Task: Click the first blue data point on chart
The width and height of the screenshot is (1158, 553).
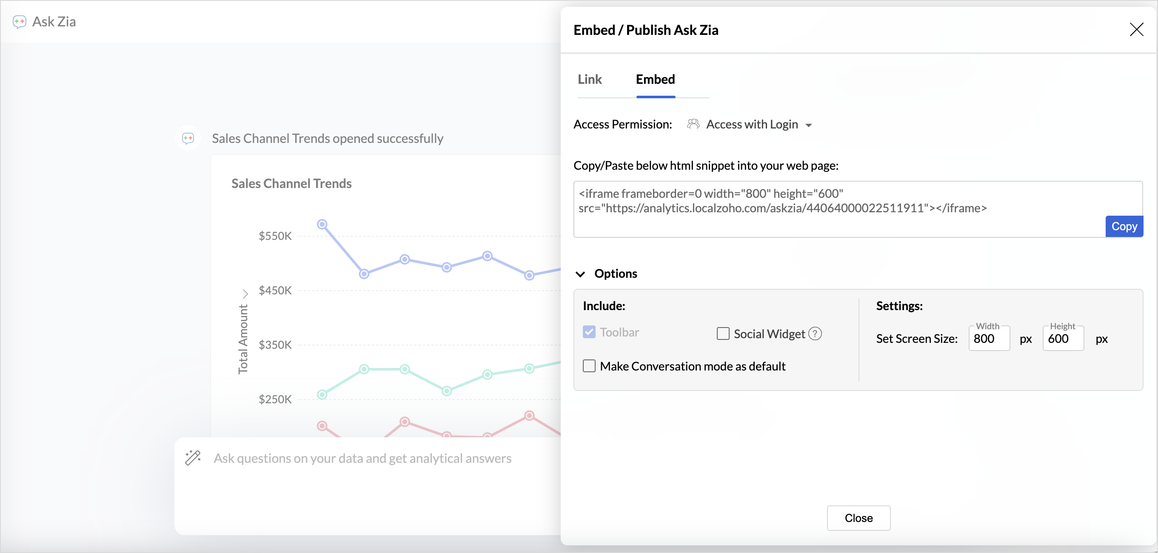Action: pos(322,224)
